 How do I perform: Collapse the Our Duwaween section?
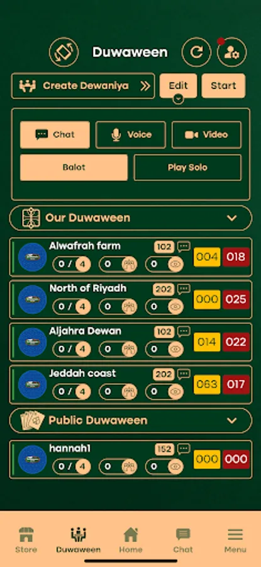232,218
